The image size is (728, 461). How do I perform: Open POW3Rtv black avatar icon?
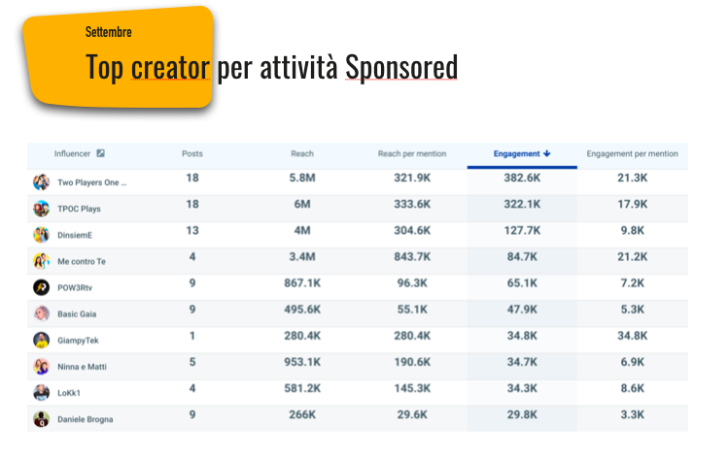[x=42, y=287]
